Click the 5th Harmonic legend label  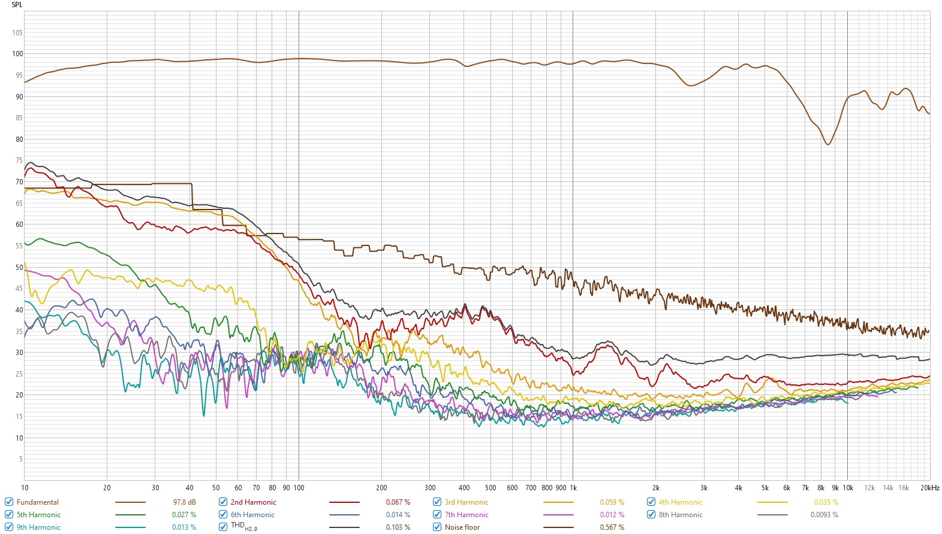pyautogui.click(x=38, y=515)
